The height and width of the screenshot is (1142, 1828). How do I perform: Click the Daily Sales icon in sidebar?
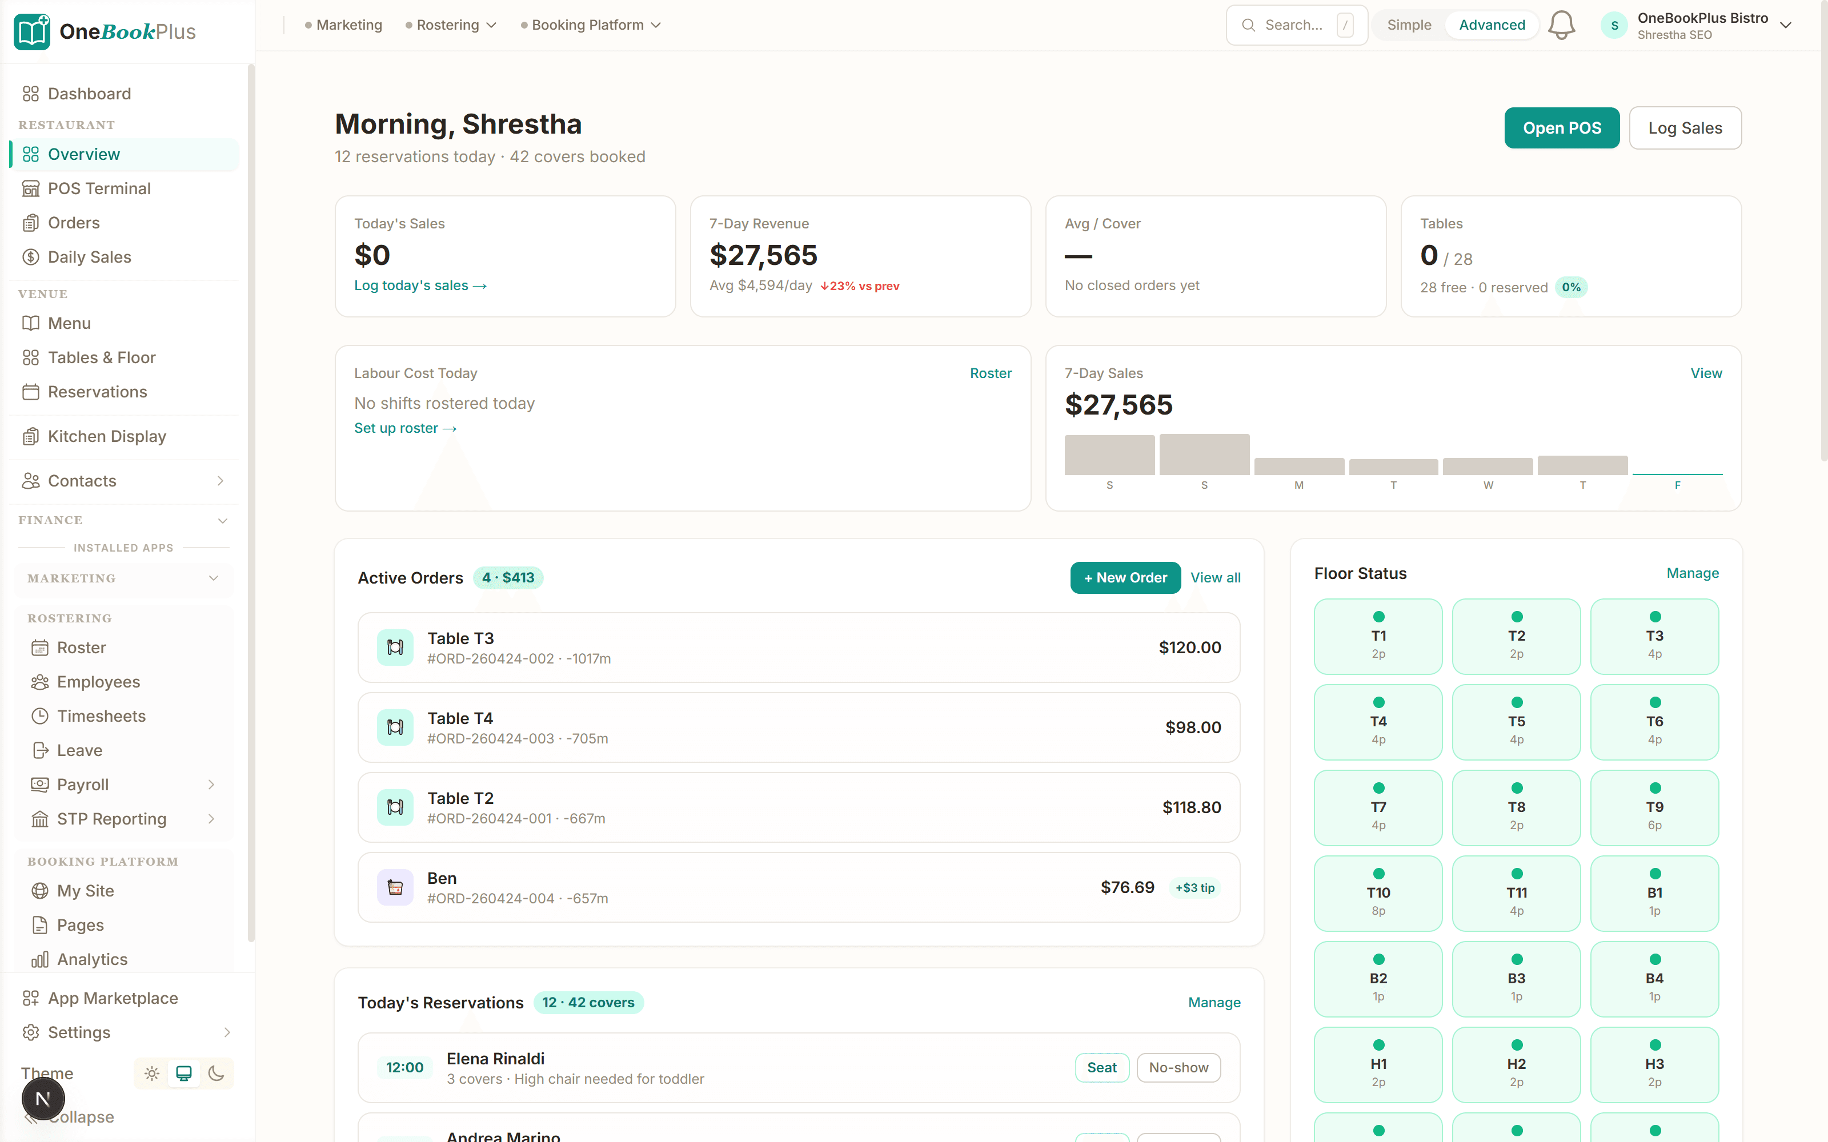[x=31, y=257]
